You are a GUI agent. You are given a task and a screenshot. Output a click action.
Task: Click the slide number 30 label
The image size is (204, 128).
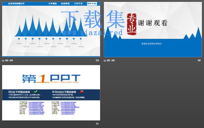tap(199, 61)
